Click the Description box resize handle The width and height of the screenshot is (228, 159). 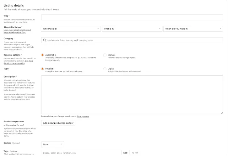(x=222, y=113)
